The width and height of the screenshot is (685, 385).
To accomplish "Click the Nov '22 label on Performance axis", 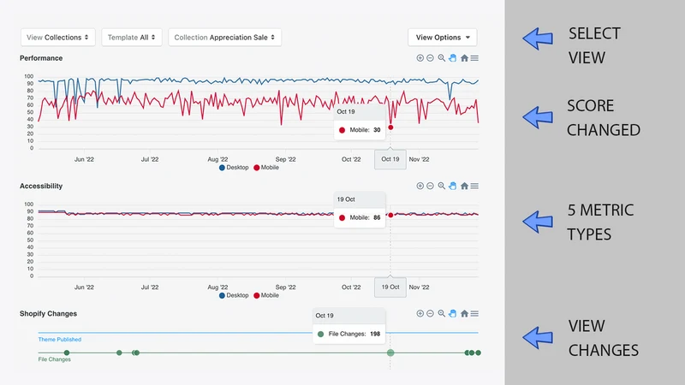I will tap(419, 159).
